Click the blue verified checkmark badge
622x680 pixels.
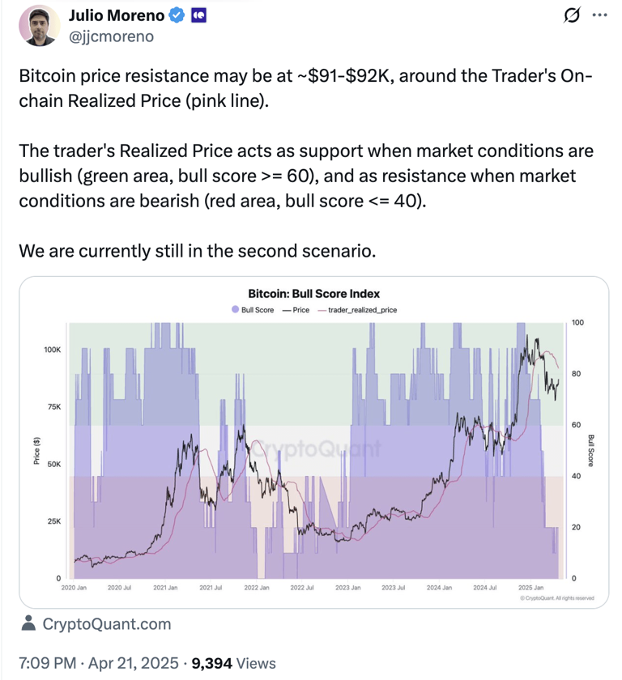click(175, 15)
